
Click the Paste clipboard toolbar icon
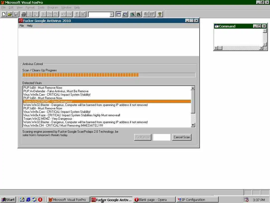55,14
